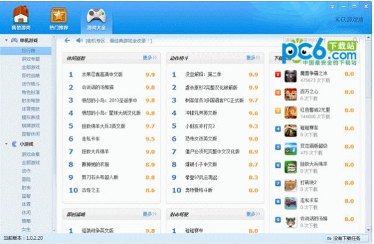Open 更多 for 即时战略 list
Screen dimensions: 374x244
[150, 213]
